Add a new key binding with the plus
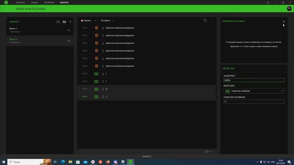 pyautogui.click(x=284, y=22)
